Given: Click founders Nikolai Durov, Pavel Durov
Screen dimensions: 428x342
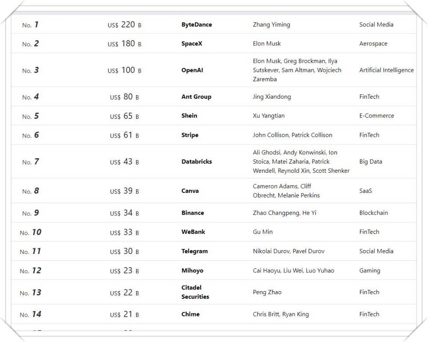Looking at the screenshot, I should pos(288,251).
